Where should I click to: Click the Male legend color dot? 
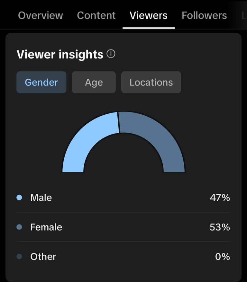pyautogui.click(x=19, y=198)
